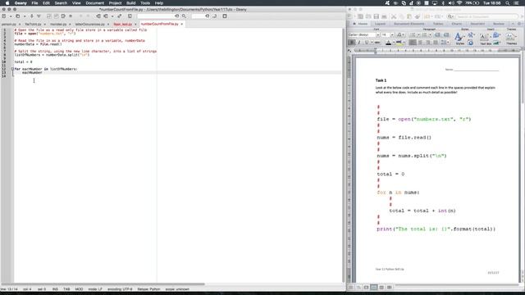Open the Apple menu
The width and height of the screenshot is (525, 295).
tap(7, 3)
